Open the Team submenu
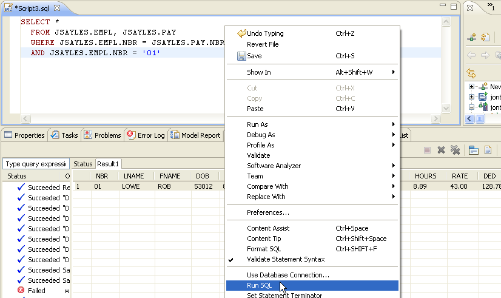Image resolution: width=501 pixels, height=298 pixels. pos(312,176)
